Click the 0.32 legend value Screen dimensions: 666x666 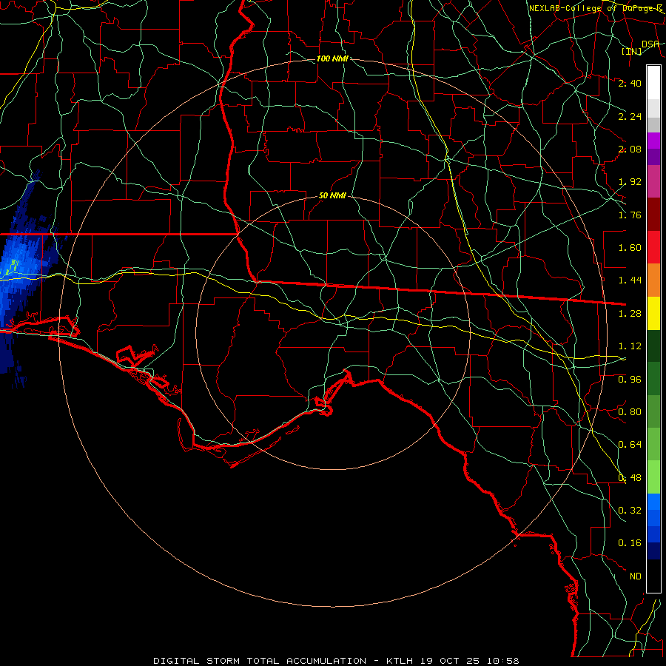coord(630,511)
